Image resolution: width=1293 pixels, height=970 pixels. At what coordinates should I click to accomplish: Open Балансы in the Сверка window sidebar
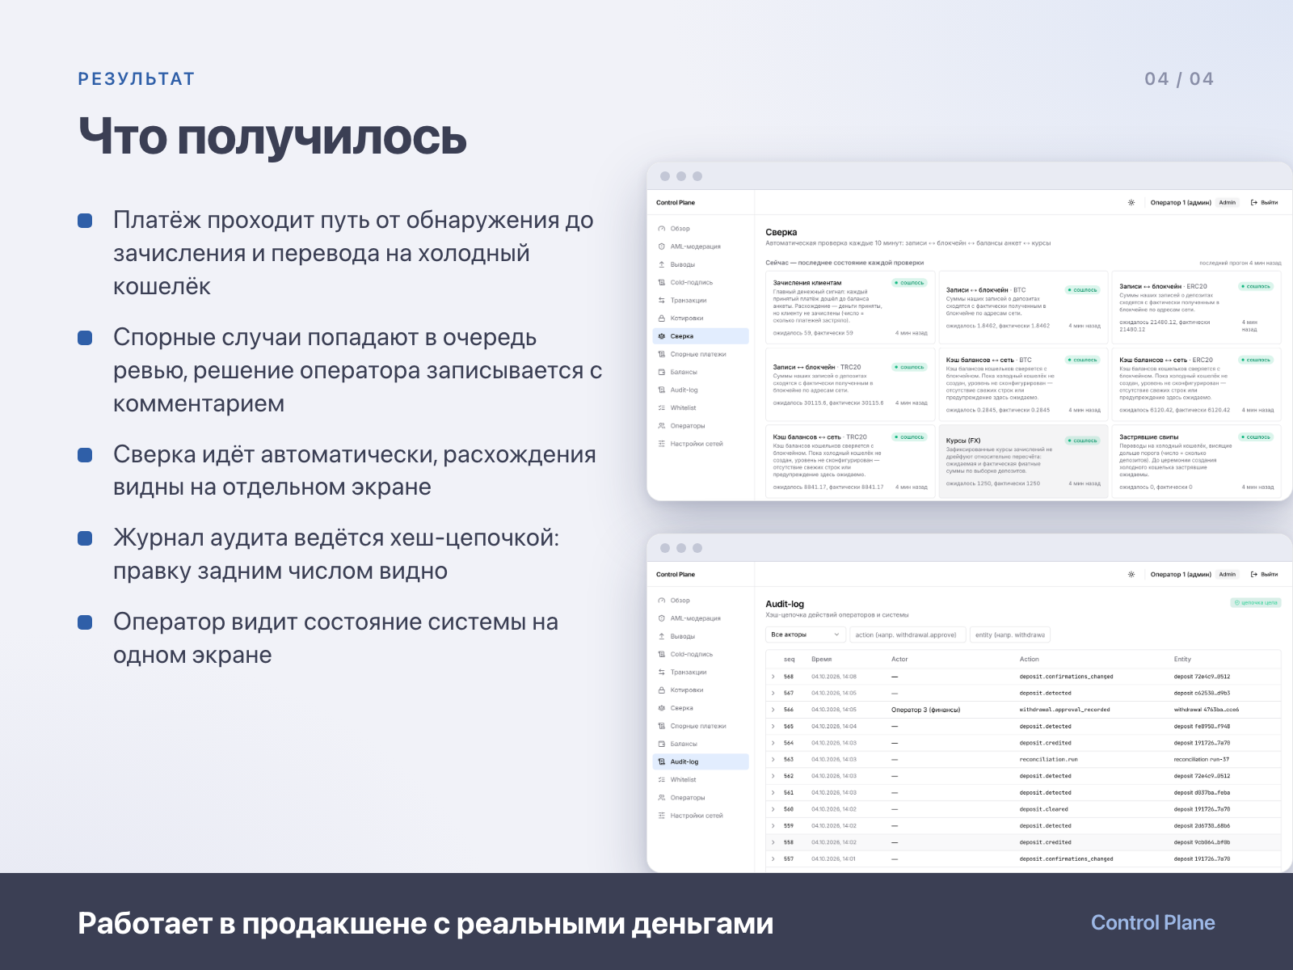coord(701,372)
